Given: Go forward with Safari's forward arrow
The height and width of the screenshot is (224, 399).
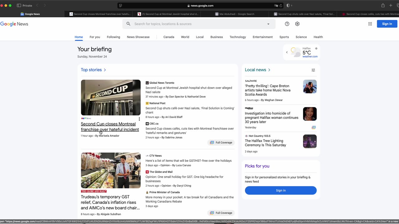Looking at the screenshot, I should 45,6.
